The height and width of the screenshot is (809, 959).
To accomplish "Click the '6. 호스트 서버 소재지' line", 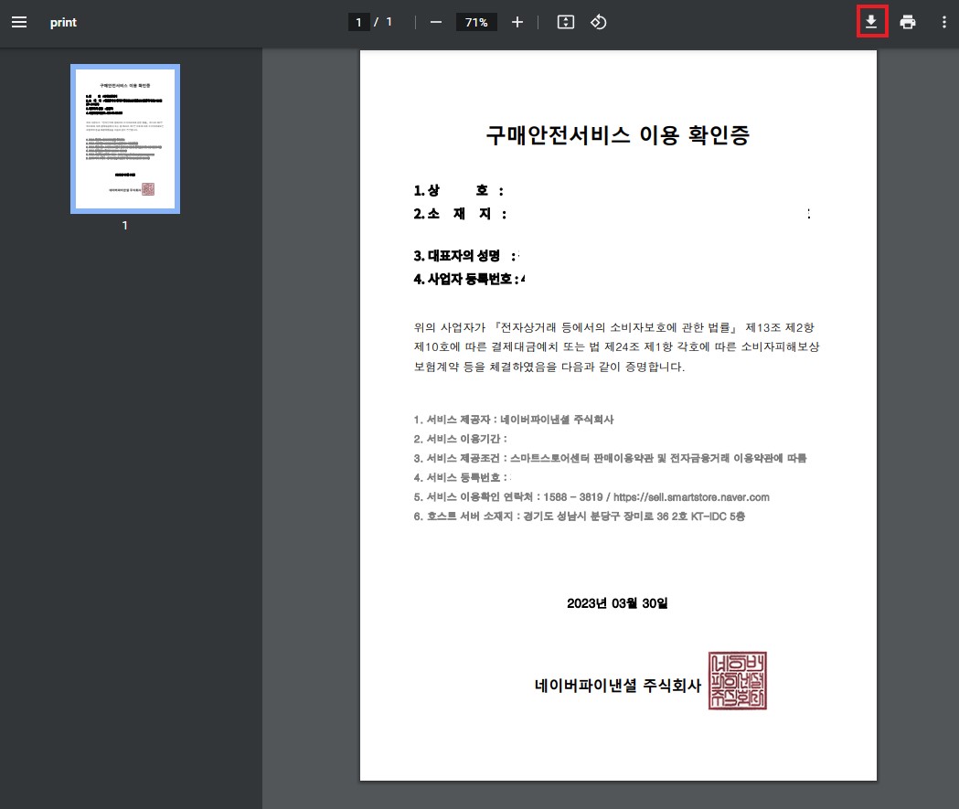I will point(580,516).
